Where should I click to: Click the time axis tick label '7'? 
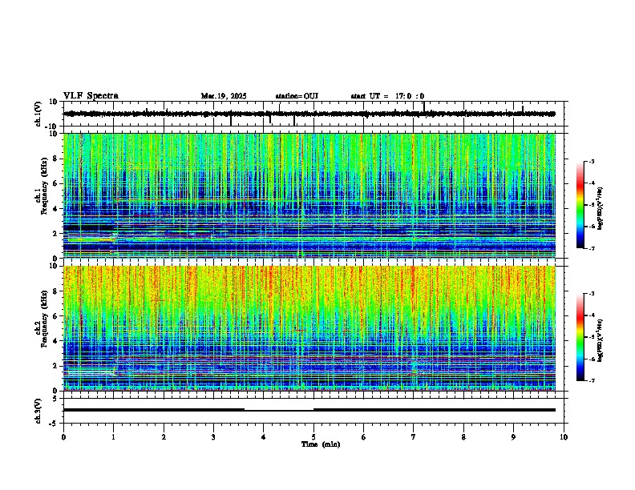tap(414, 437)
